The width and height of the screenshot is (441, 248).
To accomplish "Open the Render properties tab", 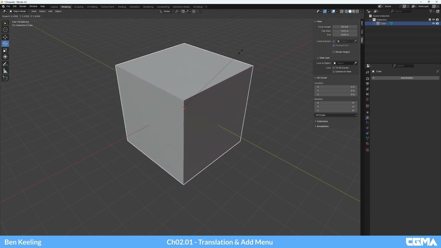I will [x=367, y=79].
